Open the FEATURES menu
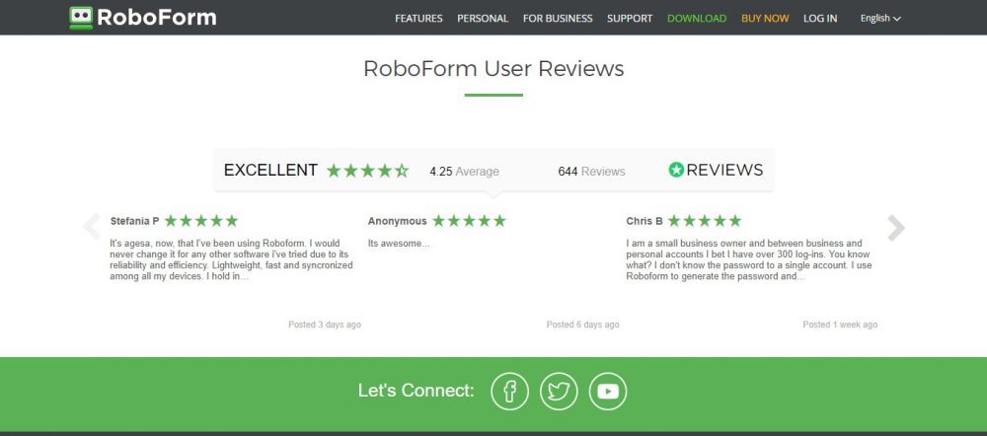The image size is (987, 436). pos(418,18)
